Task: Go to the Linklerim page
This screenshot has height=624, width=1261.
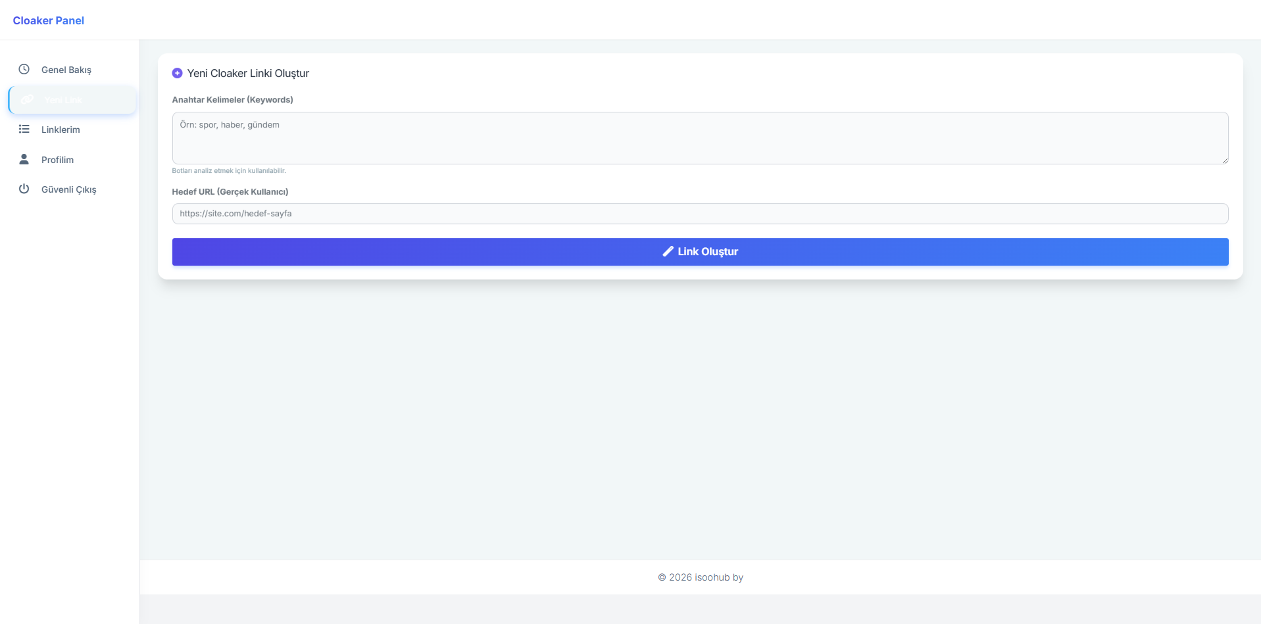Action: tap(61, 130)
